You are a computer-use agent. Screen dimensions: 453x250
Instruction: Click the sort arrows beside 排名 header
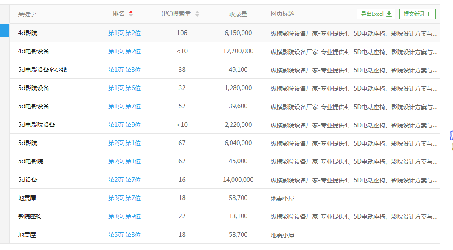click(x=131, y=14)
